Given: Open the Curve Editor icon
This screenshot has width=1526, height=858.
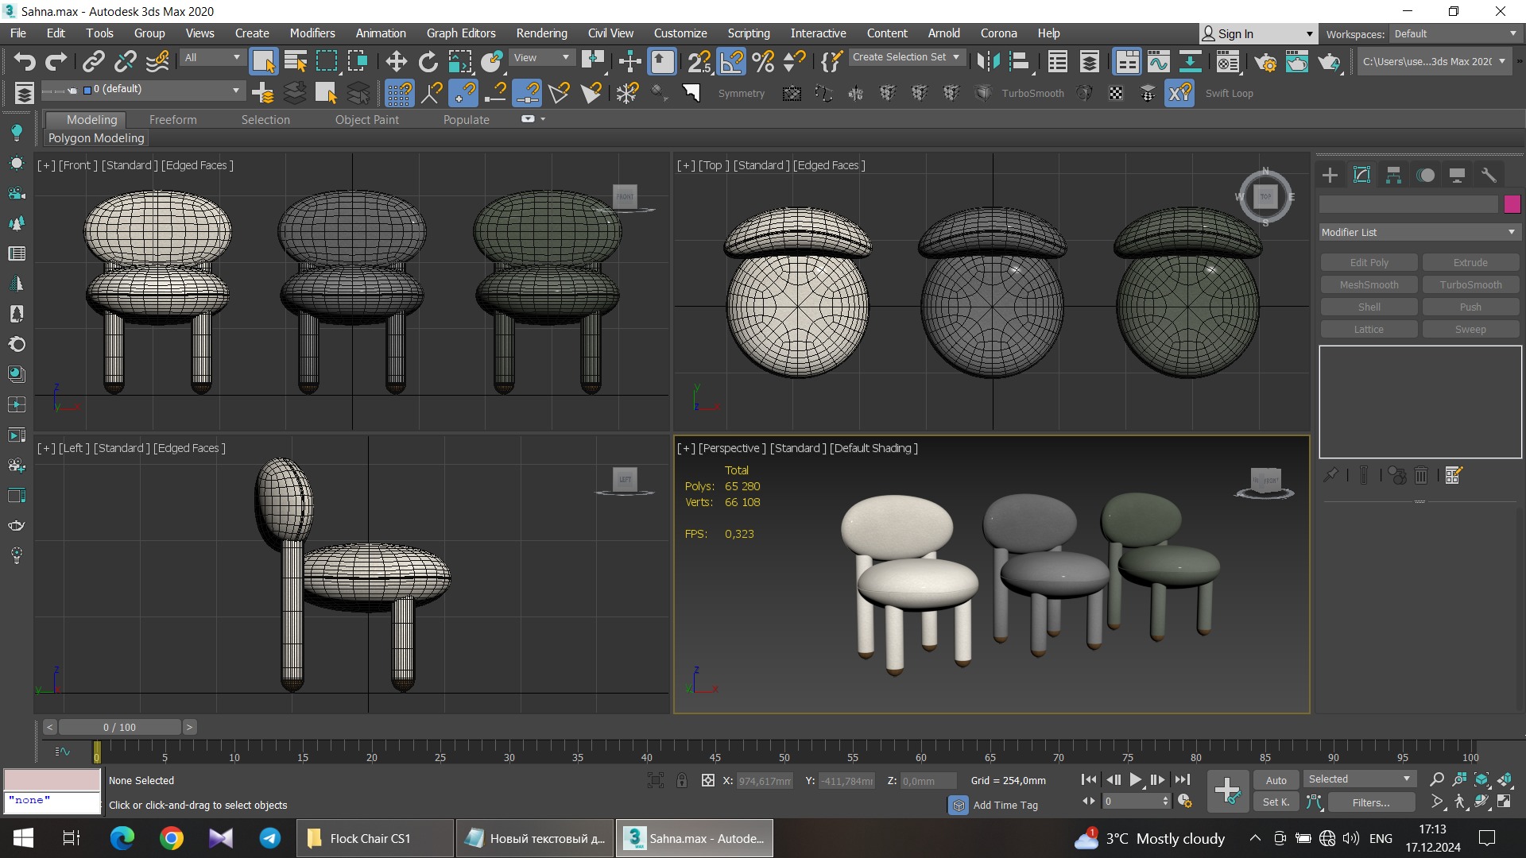Looking at the screenshot, I should pos(1158,61).
